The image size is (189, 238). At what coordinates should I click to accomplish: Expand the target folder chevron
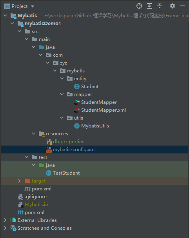[19, 181]
